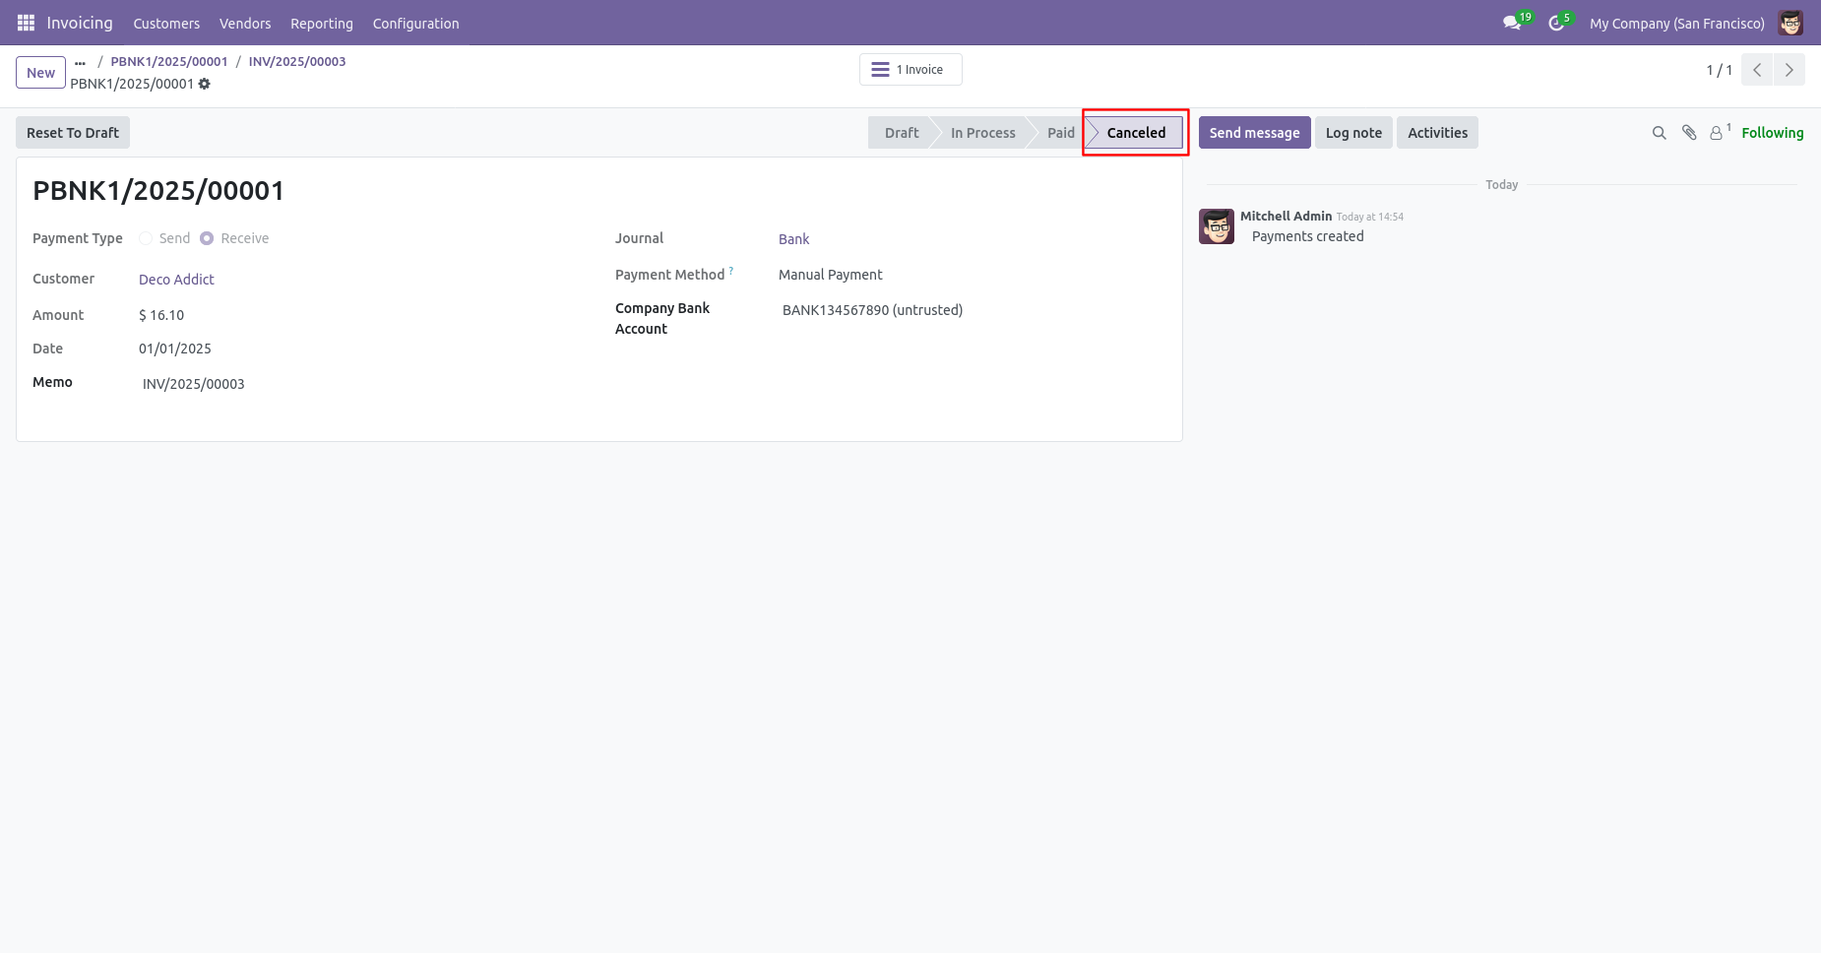Click the Send message button

[x=1254, y=133]
